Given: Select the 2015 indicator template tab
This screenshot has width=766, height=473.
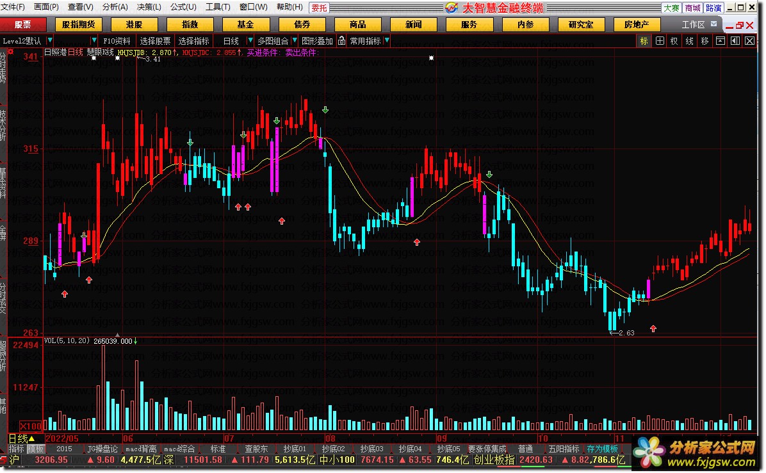Looking at the screenshot, I should click(64, 449).
